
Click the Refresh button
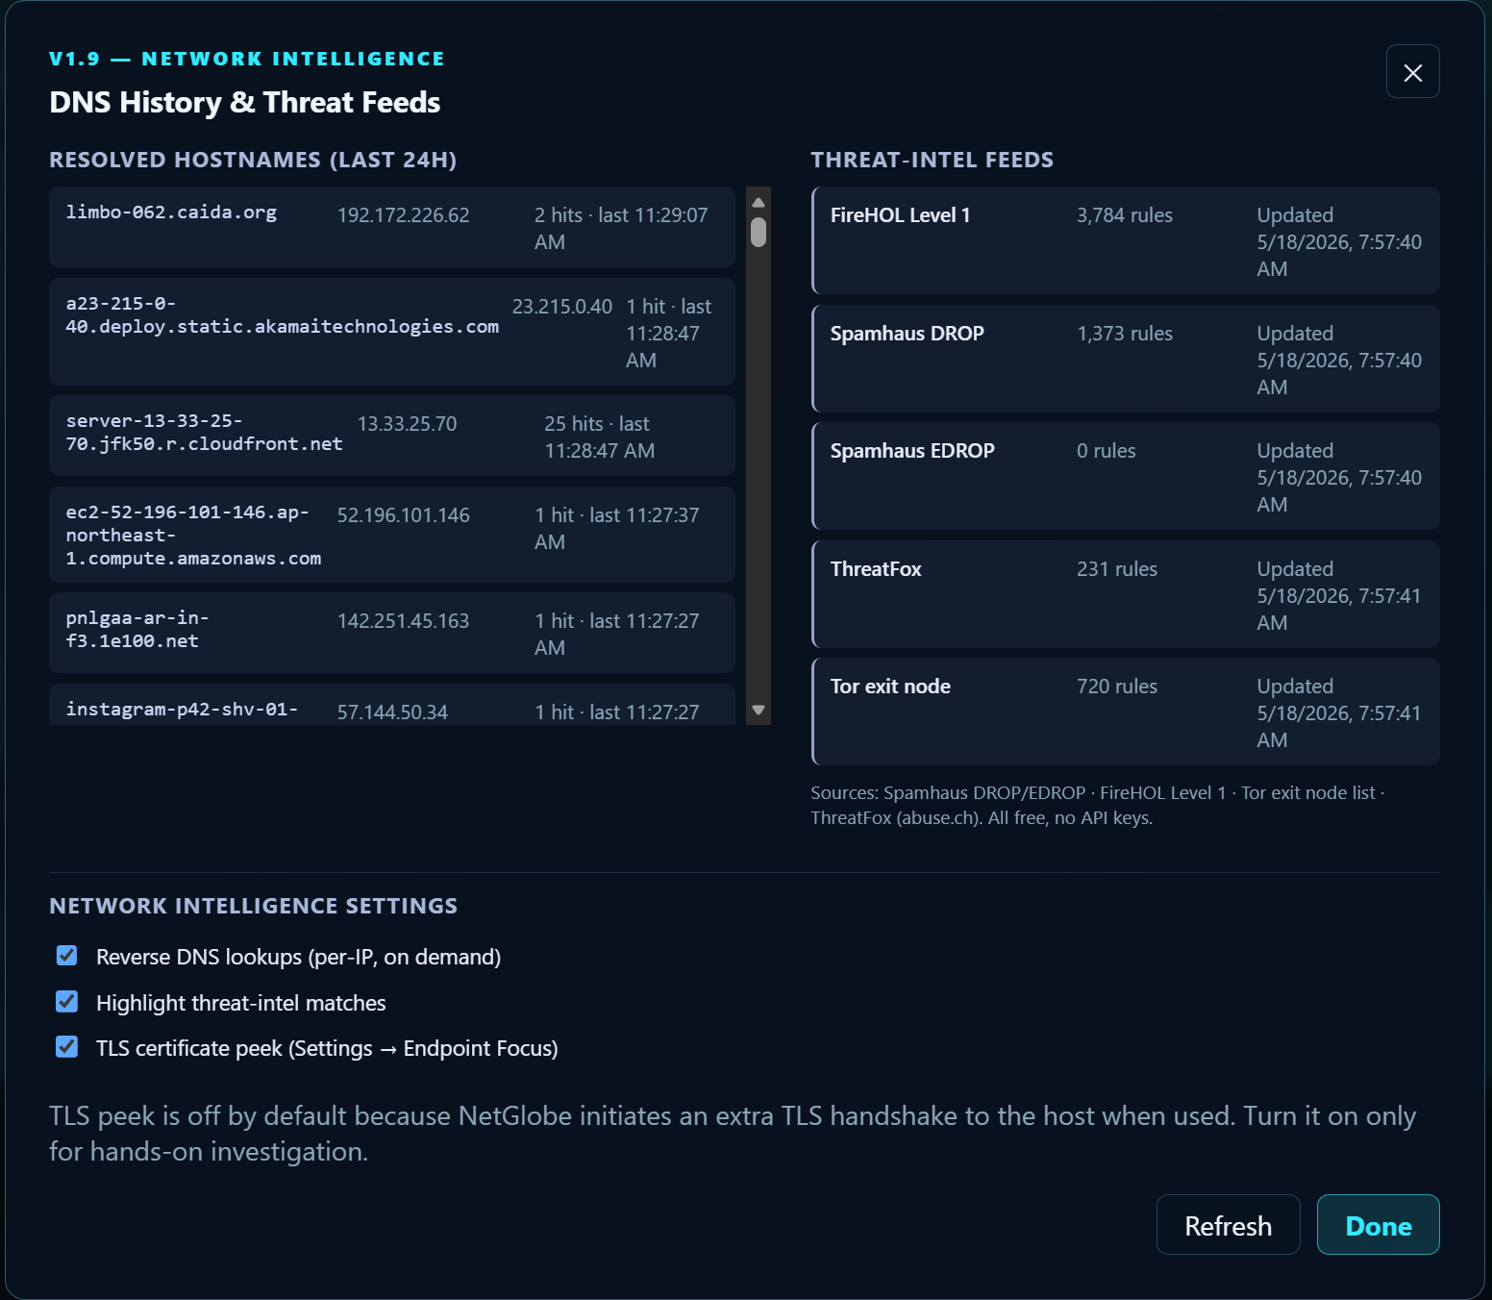pos(1228,1225)
